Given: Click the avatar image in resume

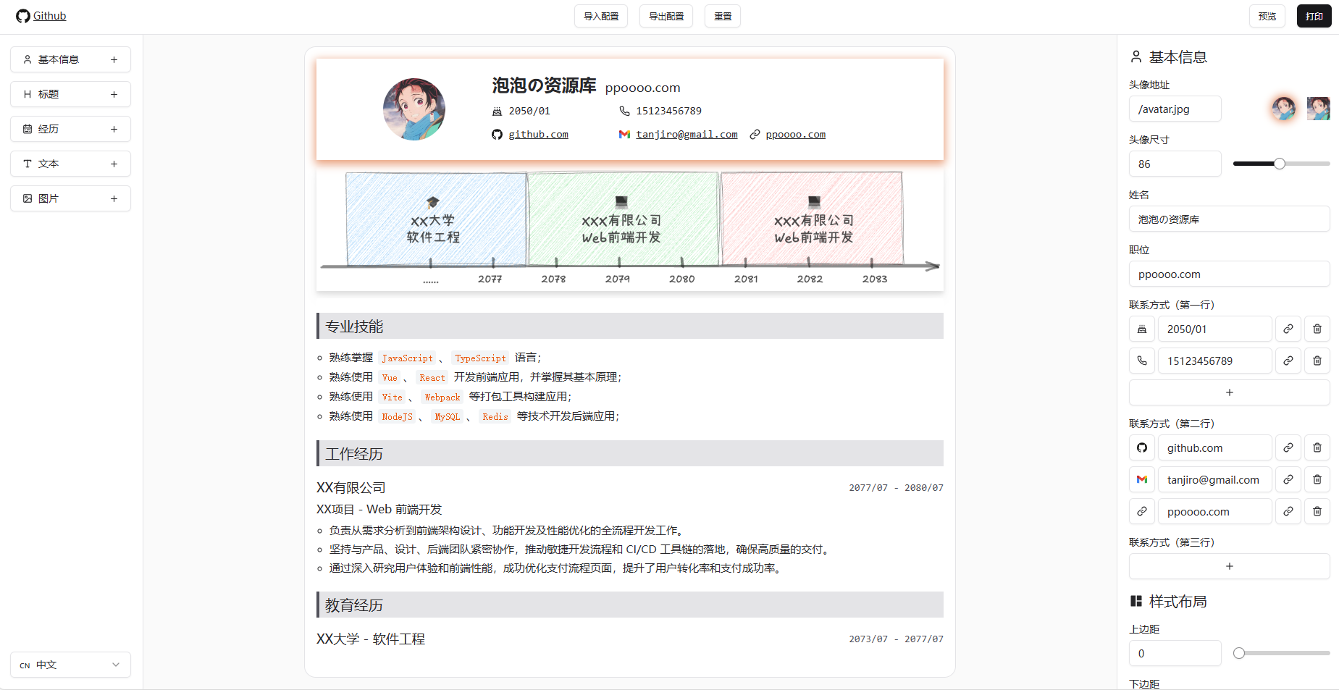Looking at the screenshot, I should (x=414, y=109).
